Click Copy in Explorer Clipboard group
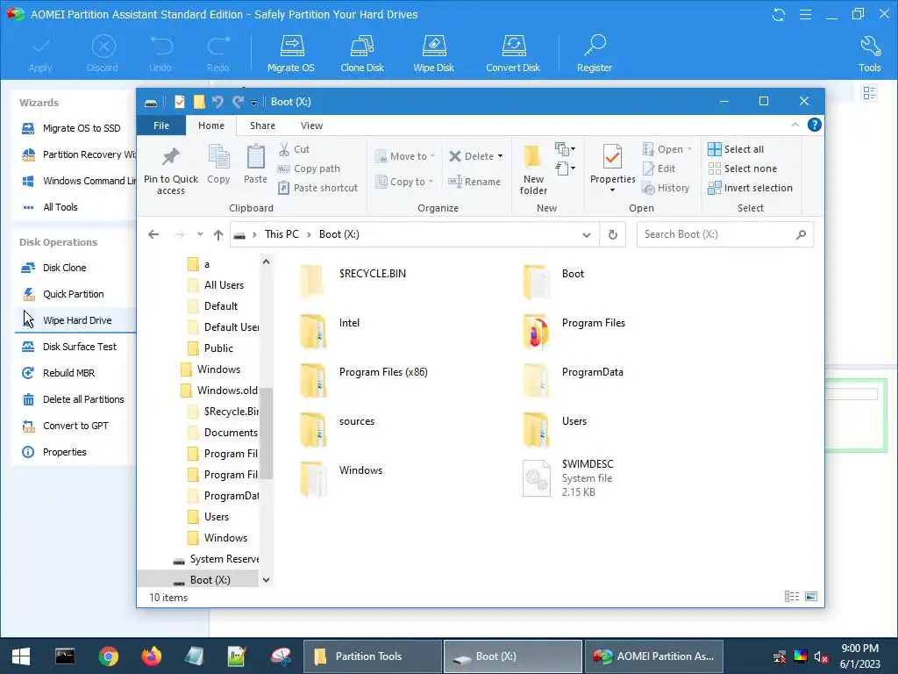This screenshot has height=674, width=898. coord(218,165)
